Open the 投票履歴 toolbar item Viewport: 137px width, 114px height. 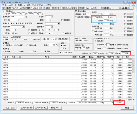(106, 8)
